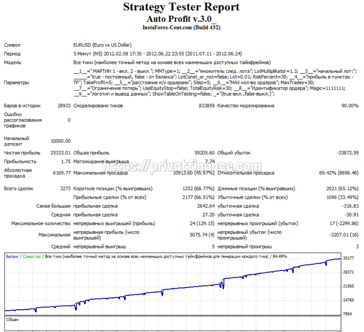364x332 pixels.
Task: Select the absolute drawdown value '6169.77'
Action: tap(62, 173)
